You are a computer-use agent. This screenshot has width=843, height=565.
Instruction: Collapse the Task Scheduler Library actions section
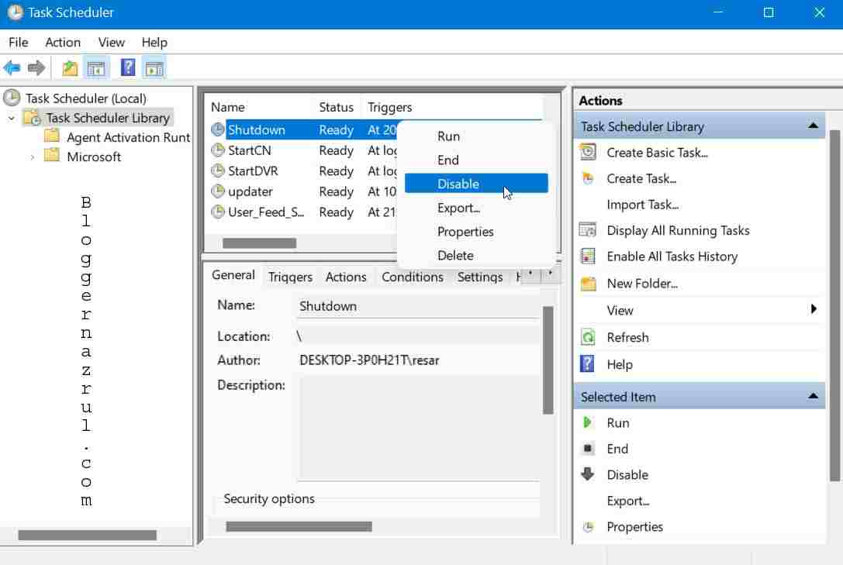coord(813,126)
